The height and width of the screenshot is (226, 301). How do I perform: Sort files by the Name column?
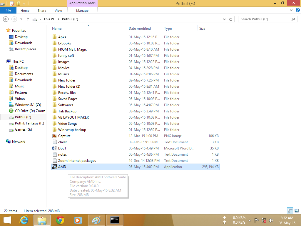click(x=57, y=29)
